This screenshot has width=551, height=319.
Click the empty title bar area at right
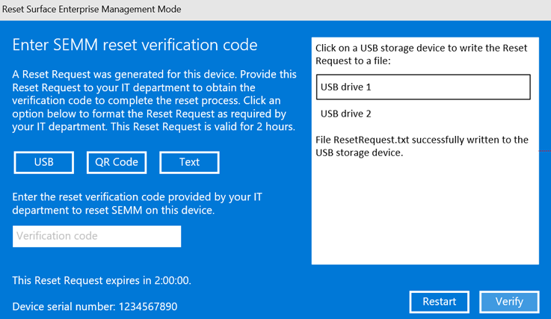pos(374,9)
